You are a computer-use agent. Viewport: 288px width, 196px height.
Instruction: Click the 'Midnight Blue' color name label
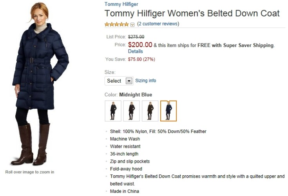[x=136, y=95]
